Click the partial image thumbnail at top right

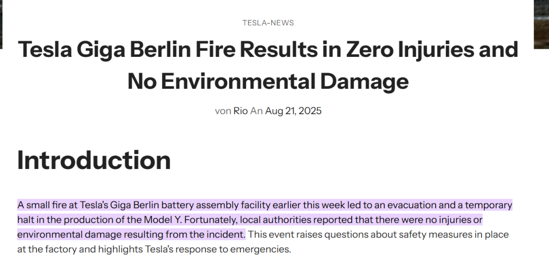pos(541,24)
